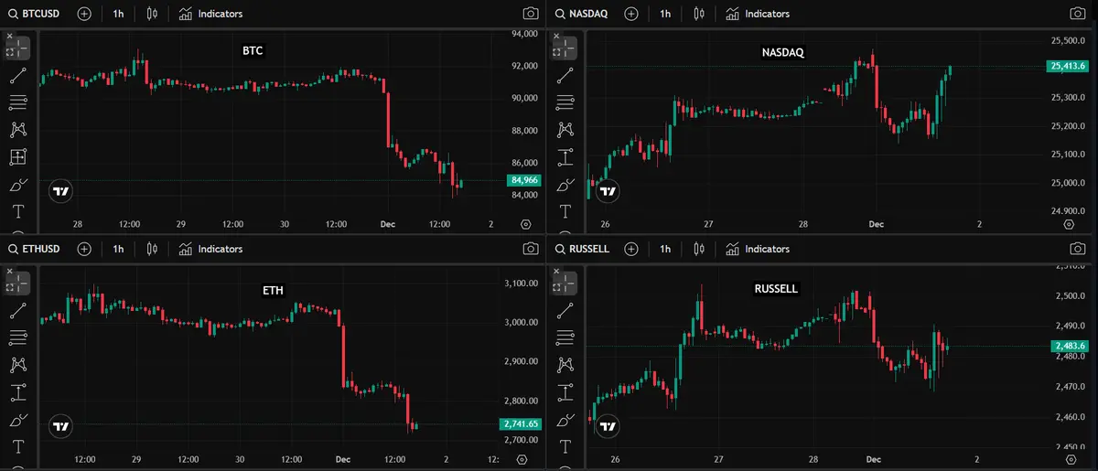1098x471 pixels.
Task: Select the XABCD pattern tool in BTC chart
Action: coord(18,130)
